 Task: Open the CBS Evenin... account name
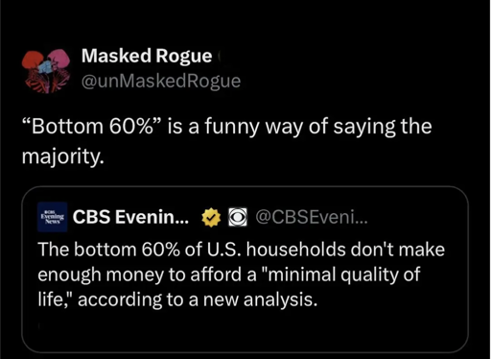pyautogui.click(x=130, y=217)
